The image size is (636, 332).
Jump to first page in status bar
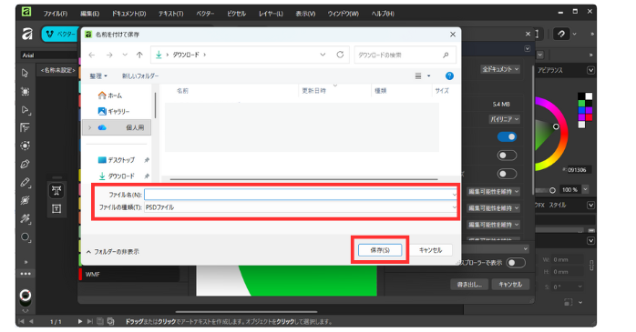click(21, 321)
